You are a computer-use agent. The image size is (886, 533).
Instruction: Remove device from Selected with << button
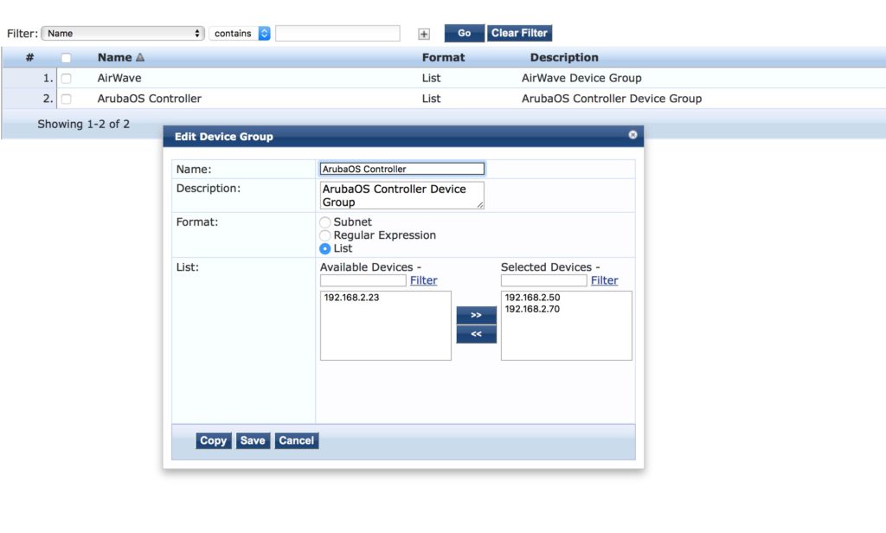click(x=477, y=334)
